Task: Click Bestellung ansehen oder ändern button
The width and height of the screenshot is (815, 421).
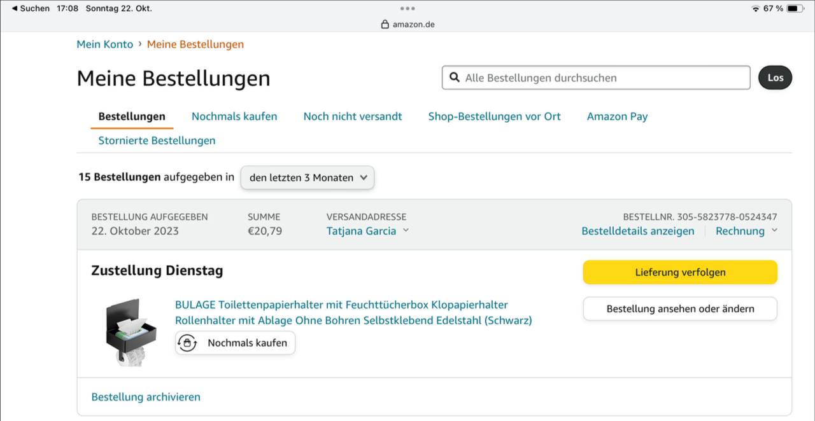Action: pyautogui.click(x=680, y=308)
